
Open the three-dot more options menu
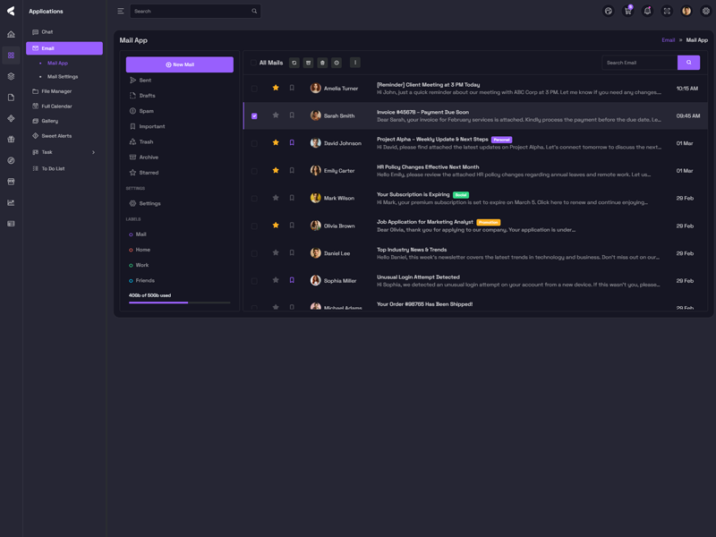click(x=355, y=63)
